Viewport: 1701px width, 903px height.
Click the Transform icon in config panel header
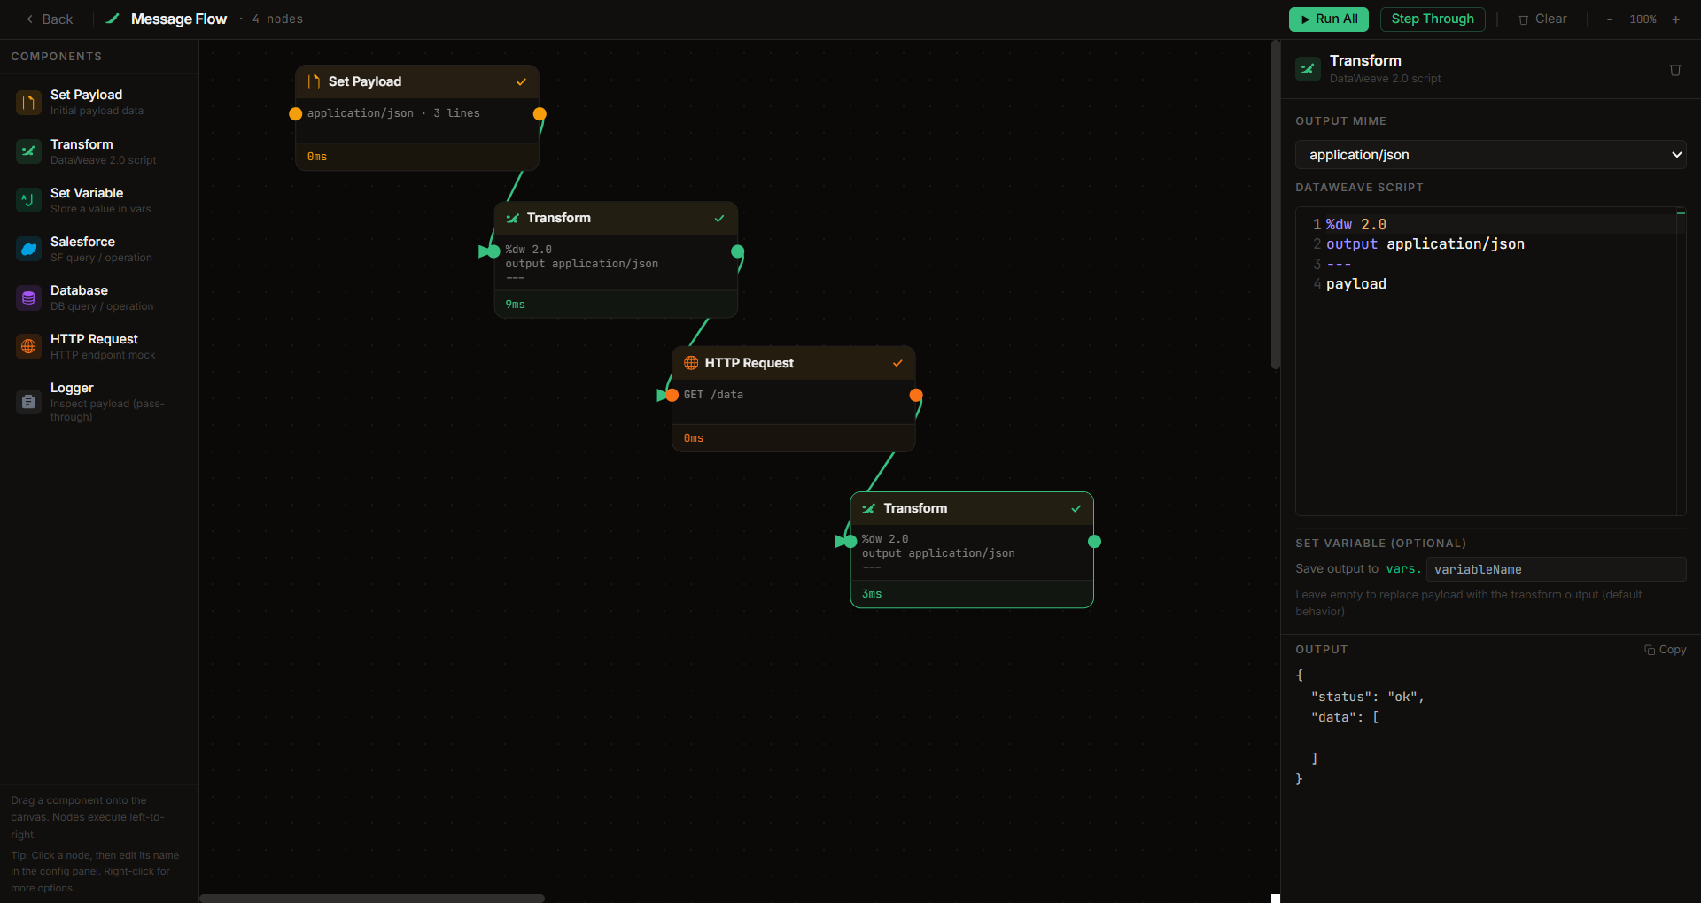pos(1308,68)
